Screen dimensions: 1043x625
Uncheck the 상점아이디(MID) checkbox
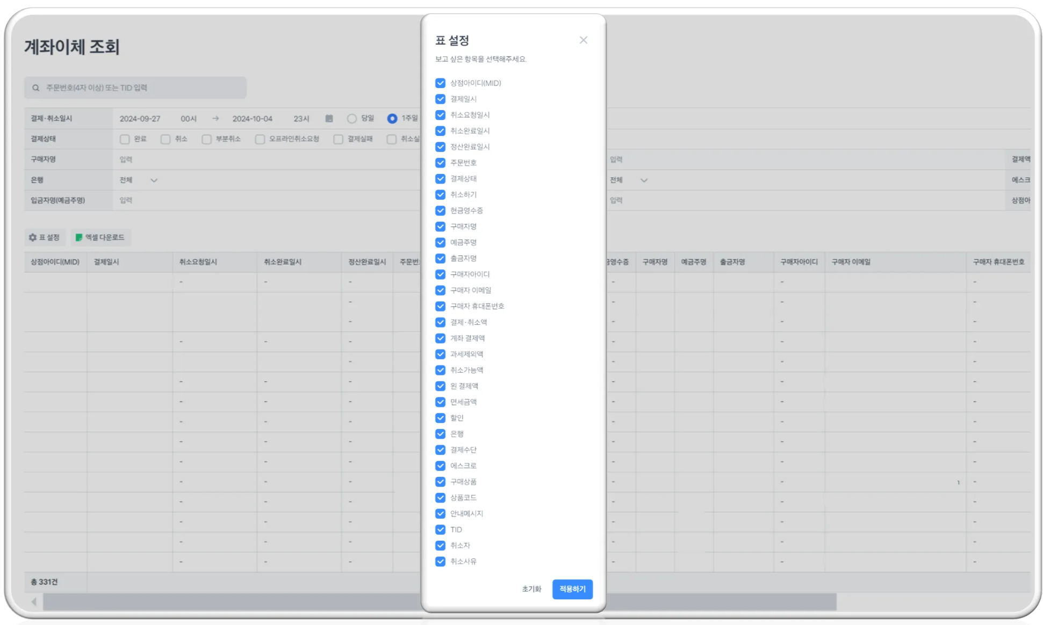[x=440, y=83]
